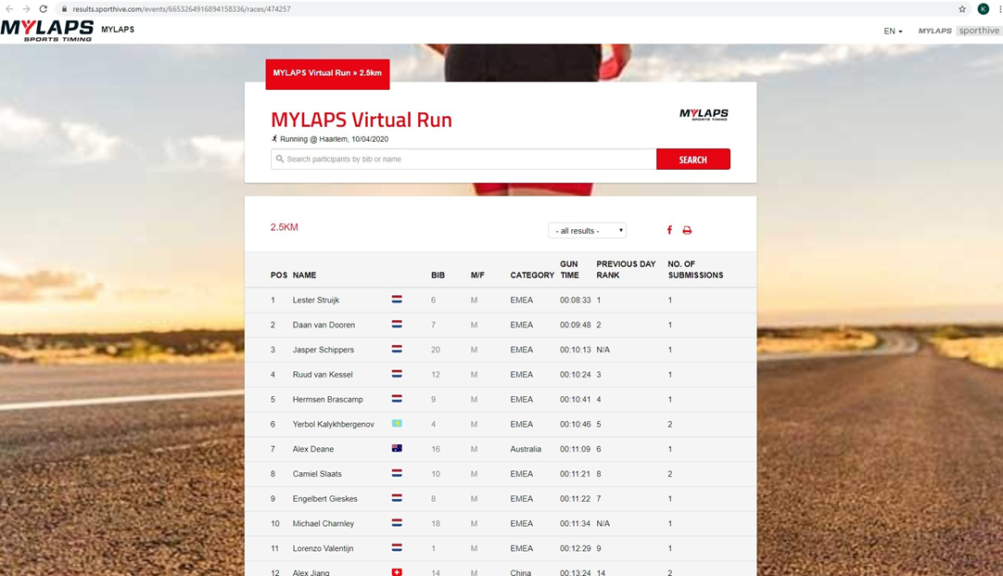Click the M/F column header

[477, 275]
